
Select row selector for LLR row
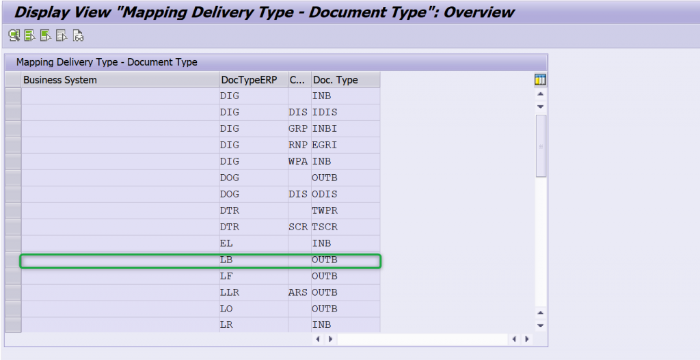click(x=13, y=292)
